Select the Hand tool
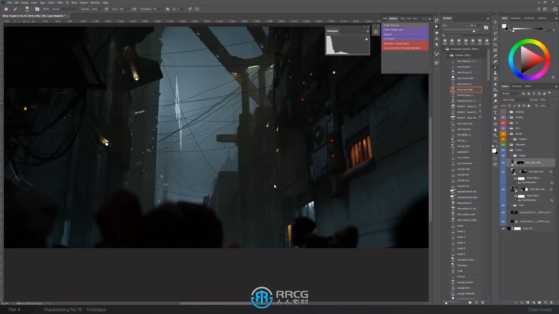Image resolution: width=559 pixels, height=314 pixels. 495,130
